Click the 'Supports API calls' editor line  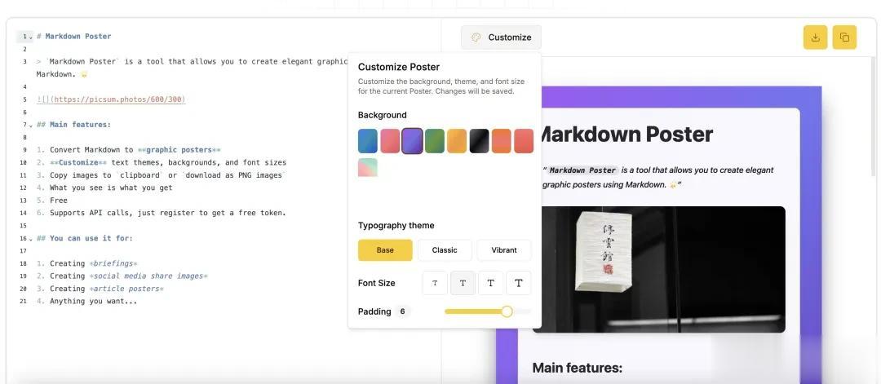point(162,213)
